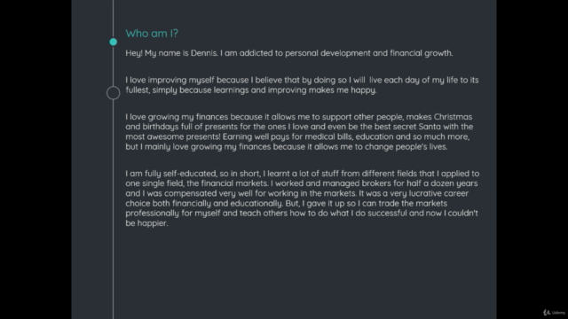
Task: Click the words 'secret Santa'
Action: click(x=416, y=127)
